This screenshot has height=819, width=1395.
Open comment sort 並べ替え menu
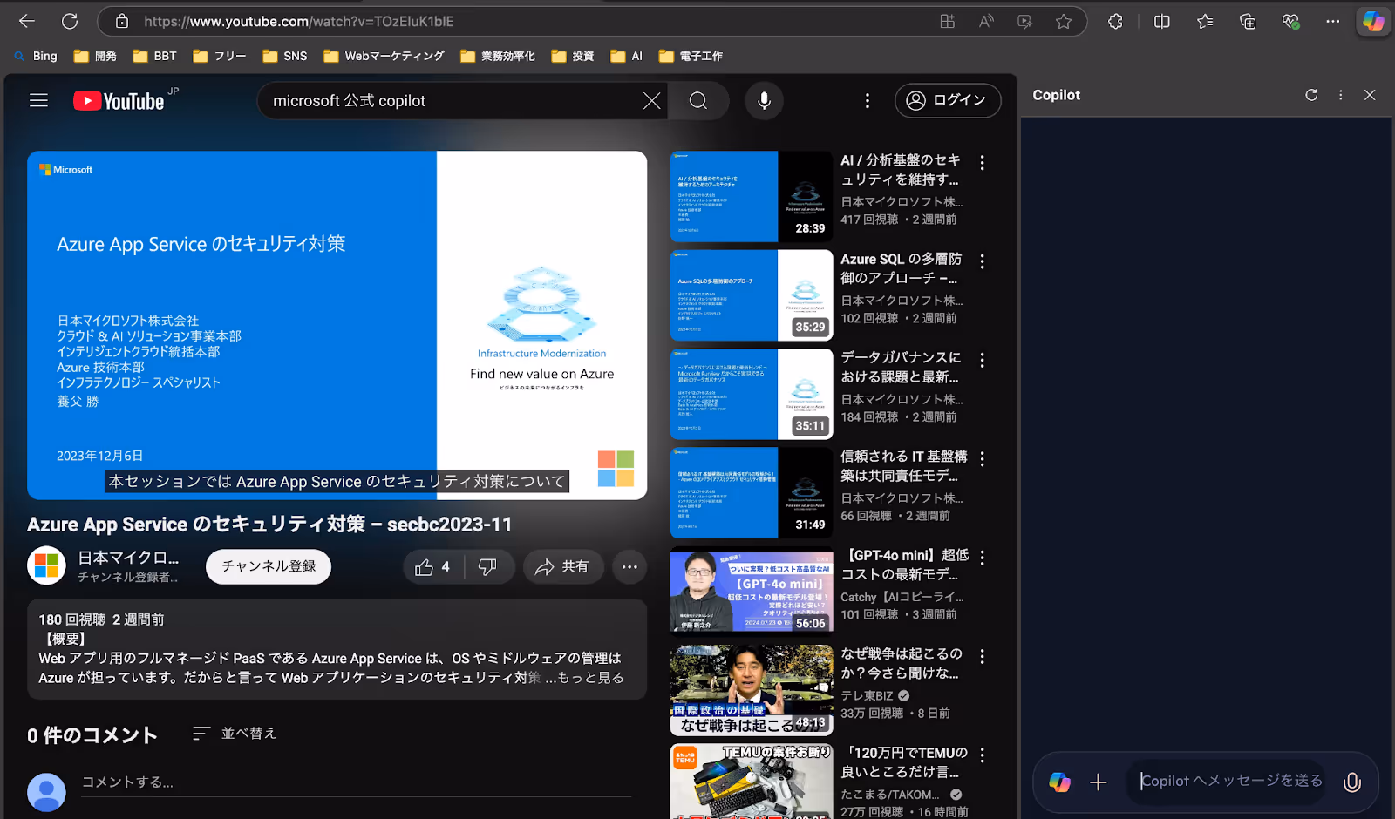coord(235,734)
